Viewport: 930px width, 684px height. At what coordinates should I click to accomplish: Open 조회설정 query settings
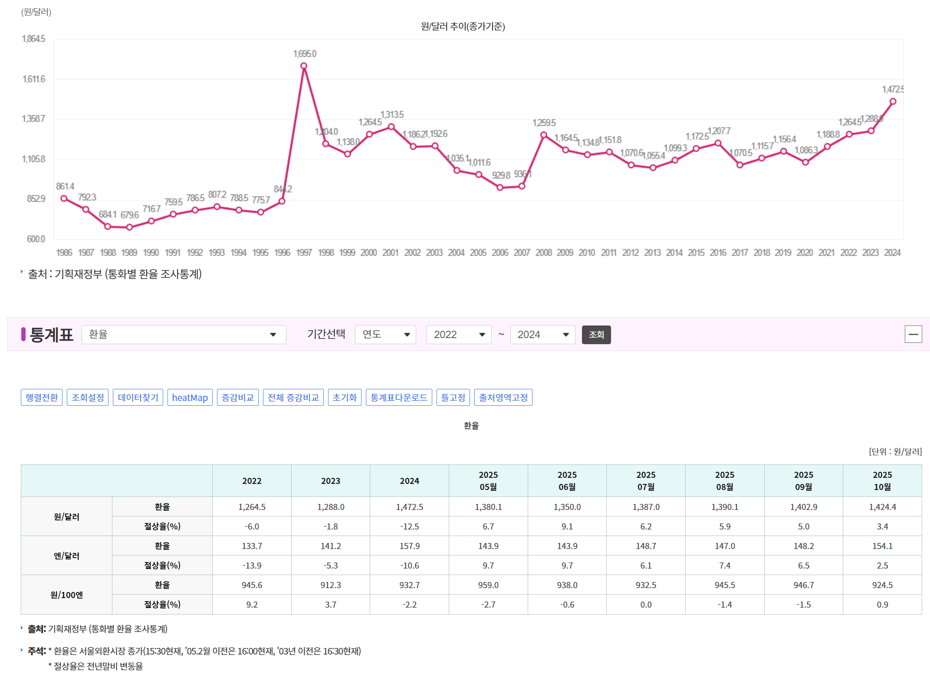coord(88,398)
